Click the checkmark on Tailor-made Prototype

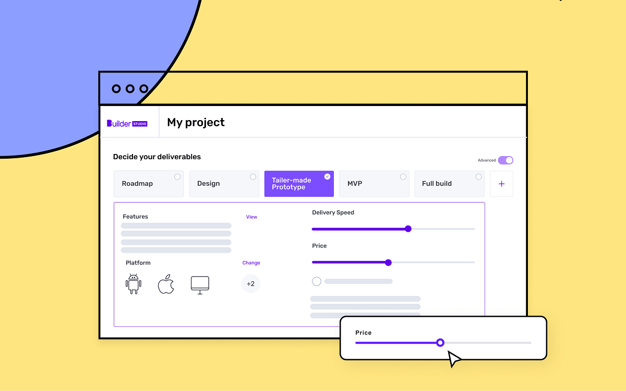point(328,176)
